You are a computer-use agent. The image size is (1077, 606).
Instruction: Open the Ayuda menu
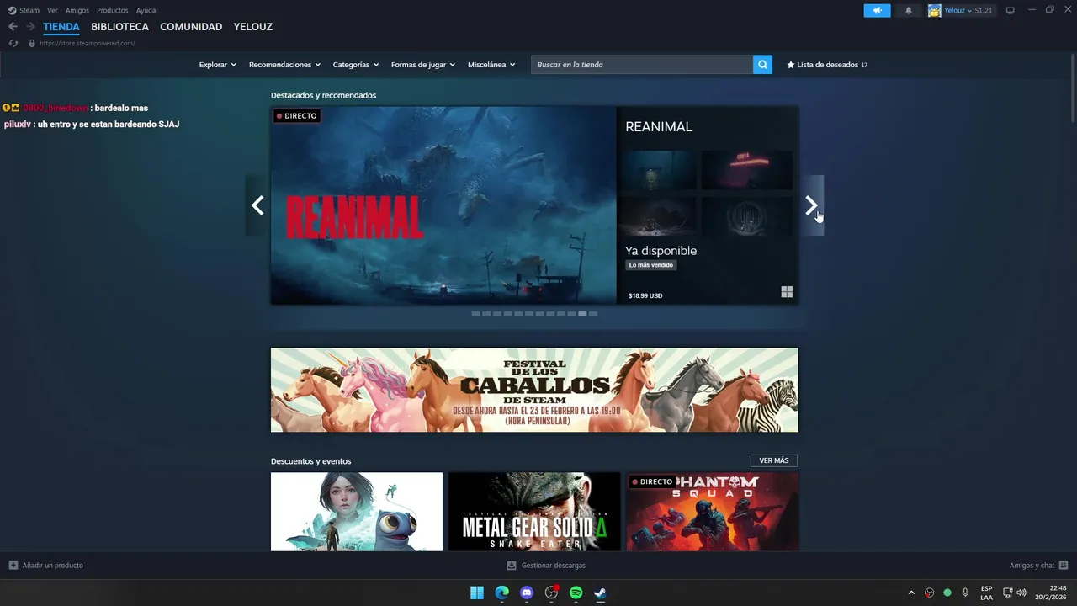point(146,10)
